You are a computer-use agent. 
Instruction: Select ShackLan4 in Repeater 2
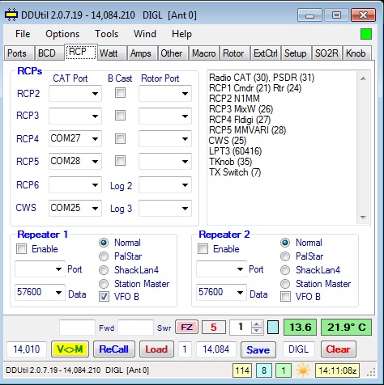point(285,270)
